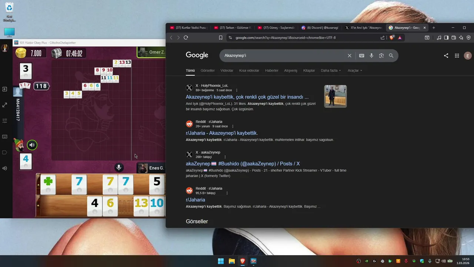
Task: Open the sliders settings icon in sidebar
Action: [x=4, y=121]
